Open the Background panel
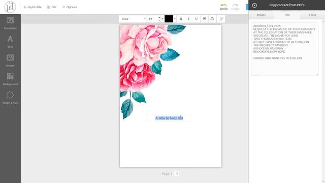 [10, 79]
